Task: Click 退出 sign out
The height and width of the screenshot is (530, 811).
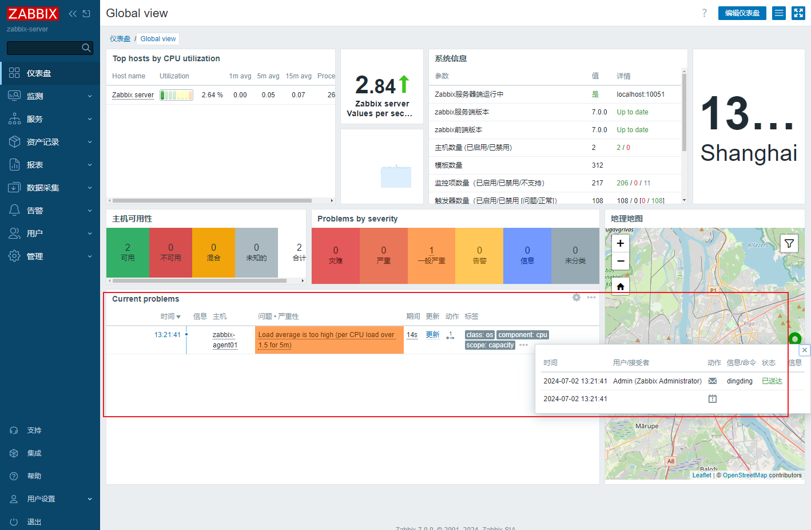Action: point(50,522)
